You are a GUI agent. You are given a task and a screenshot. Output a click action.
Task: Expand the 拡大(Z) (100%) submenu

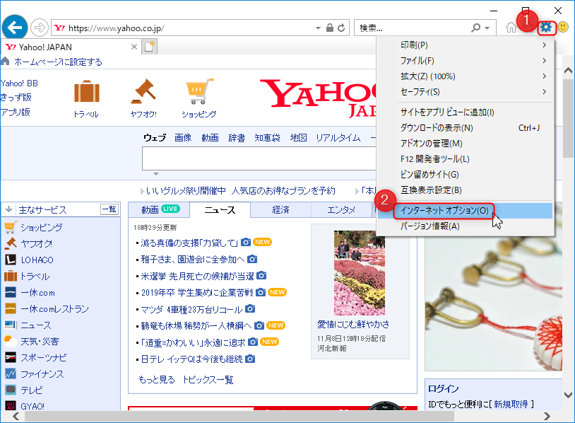point(544,76)
